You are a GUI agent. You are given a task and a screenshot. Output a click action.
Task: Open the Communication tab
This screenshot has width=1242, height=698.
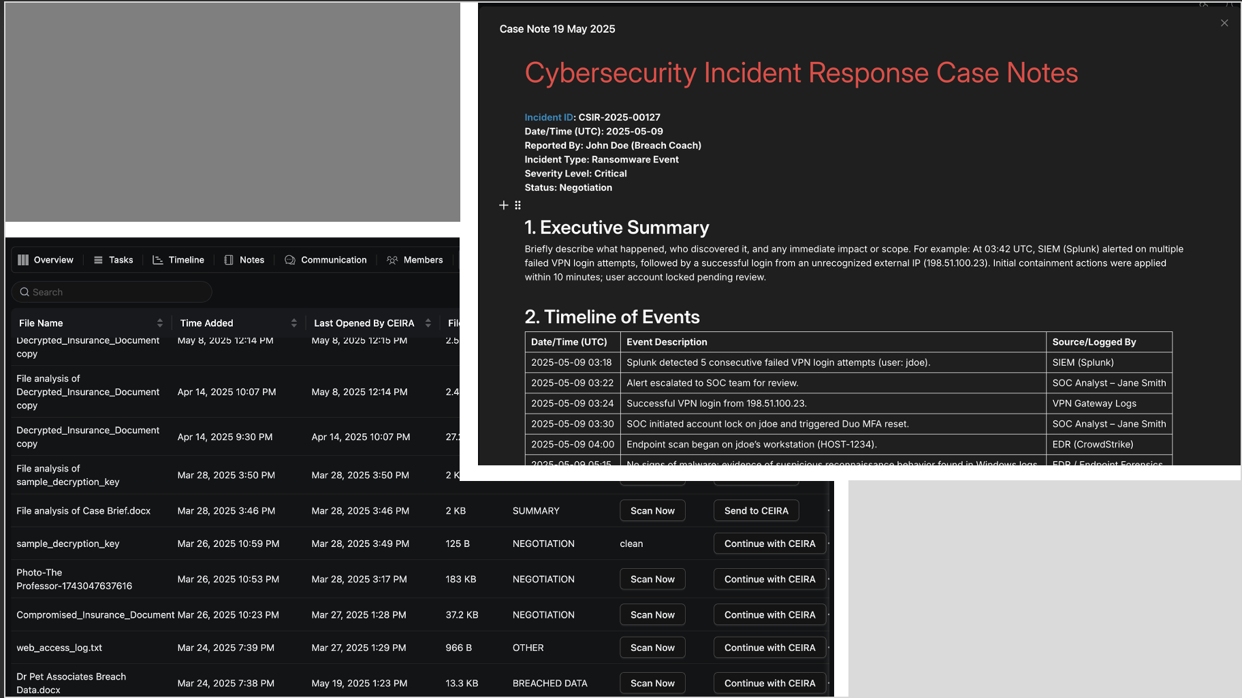[326, 260]
